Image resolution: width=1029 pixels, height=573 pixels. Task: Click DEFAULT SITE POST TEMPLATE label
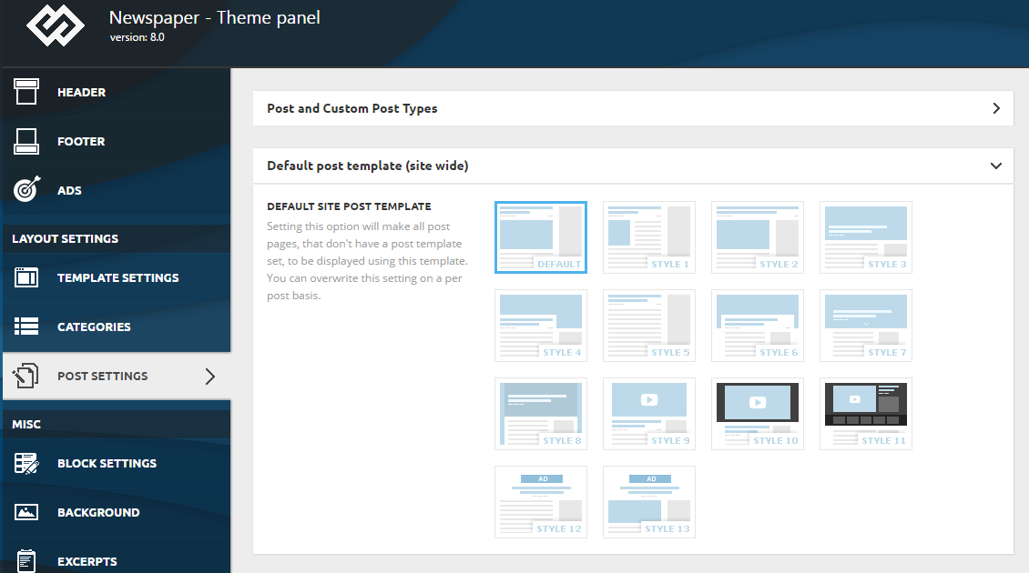pyautogui.click(x=349, y=206)
